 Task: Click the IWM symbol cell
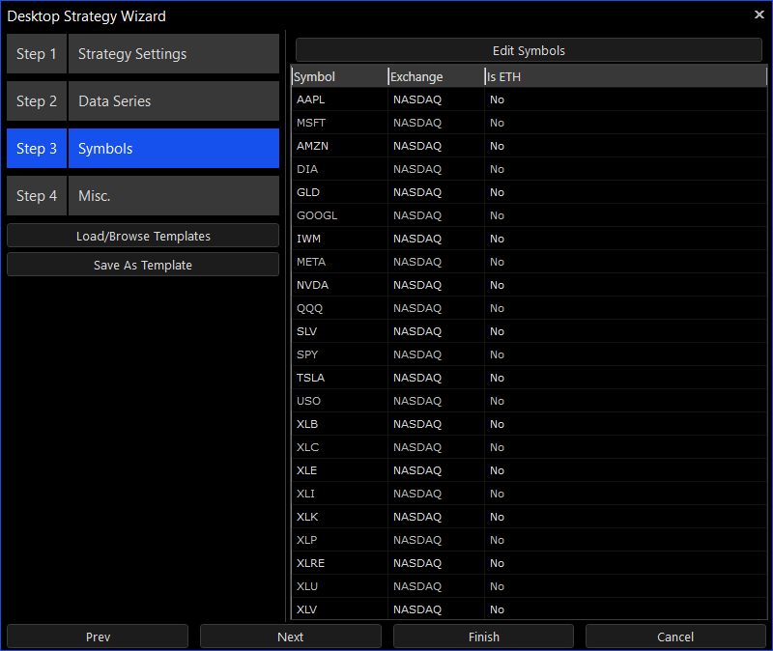click(x=340, y=239)
